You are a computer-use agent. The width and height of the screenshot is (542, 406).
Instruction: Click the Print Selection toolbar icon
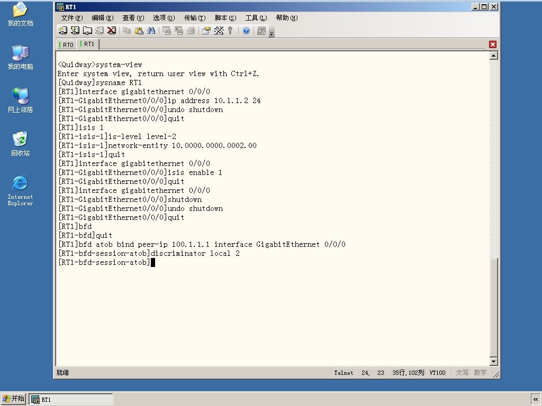click(x=179, y=31)
